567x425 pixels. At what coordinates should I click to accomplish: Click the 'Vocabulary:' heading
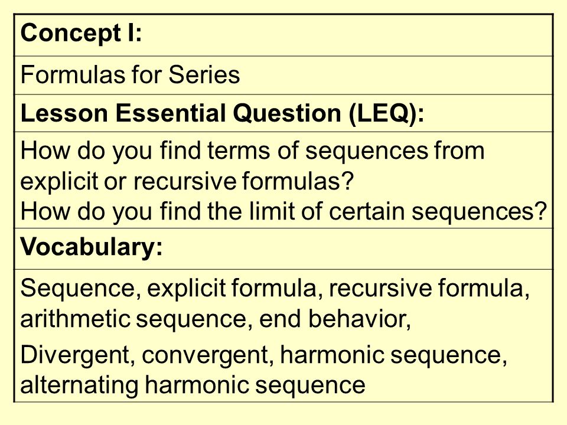(x=92, y=247)
